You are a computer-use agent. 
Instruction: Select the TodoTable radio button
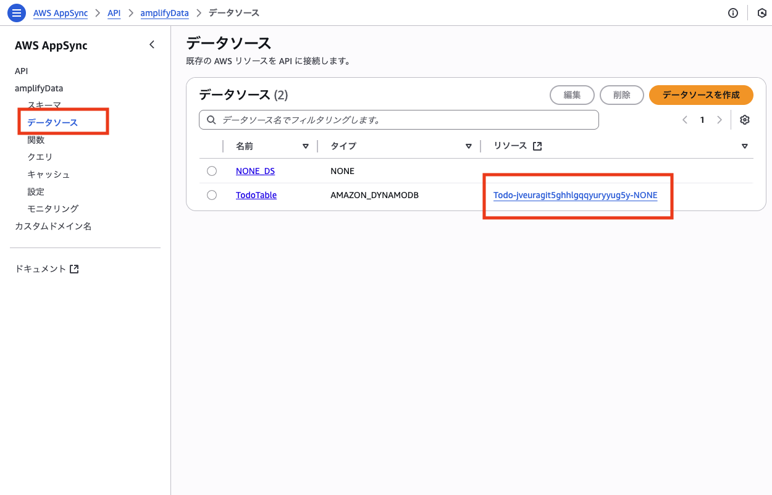(212, 195)
